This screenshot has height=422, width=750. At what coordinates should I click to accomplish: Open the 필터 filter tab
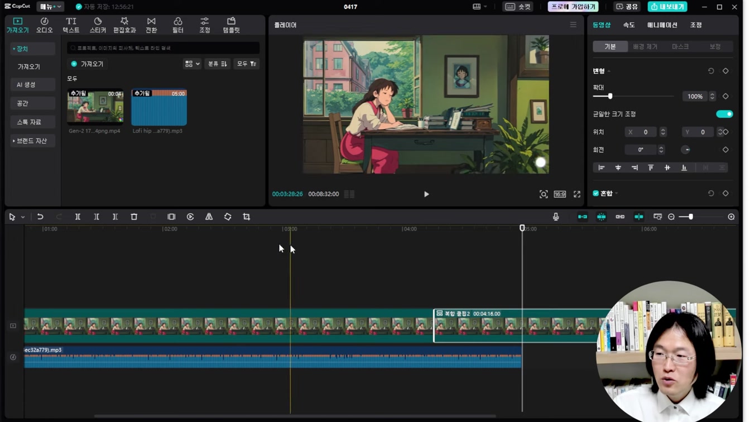coord(177,25)
